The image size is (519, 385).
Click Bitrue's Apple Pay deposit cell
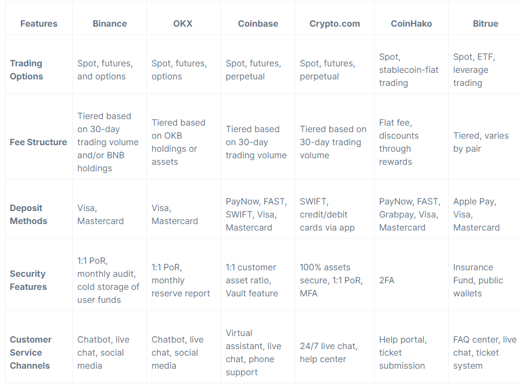coord(477,214)
